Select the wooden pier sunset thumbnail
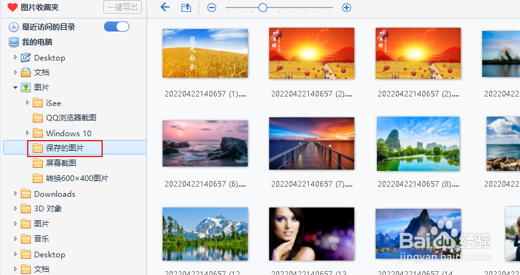The height and width of the screenshot is (275, 520). click(311, 143)
